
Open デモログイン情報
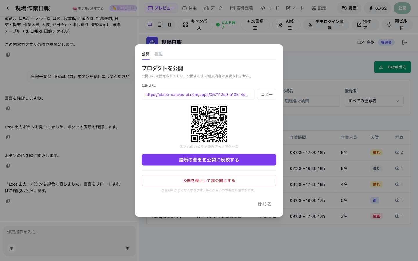pyautogui.click(x=326, y=25)
